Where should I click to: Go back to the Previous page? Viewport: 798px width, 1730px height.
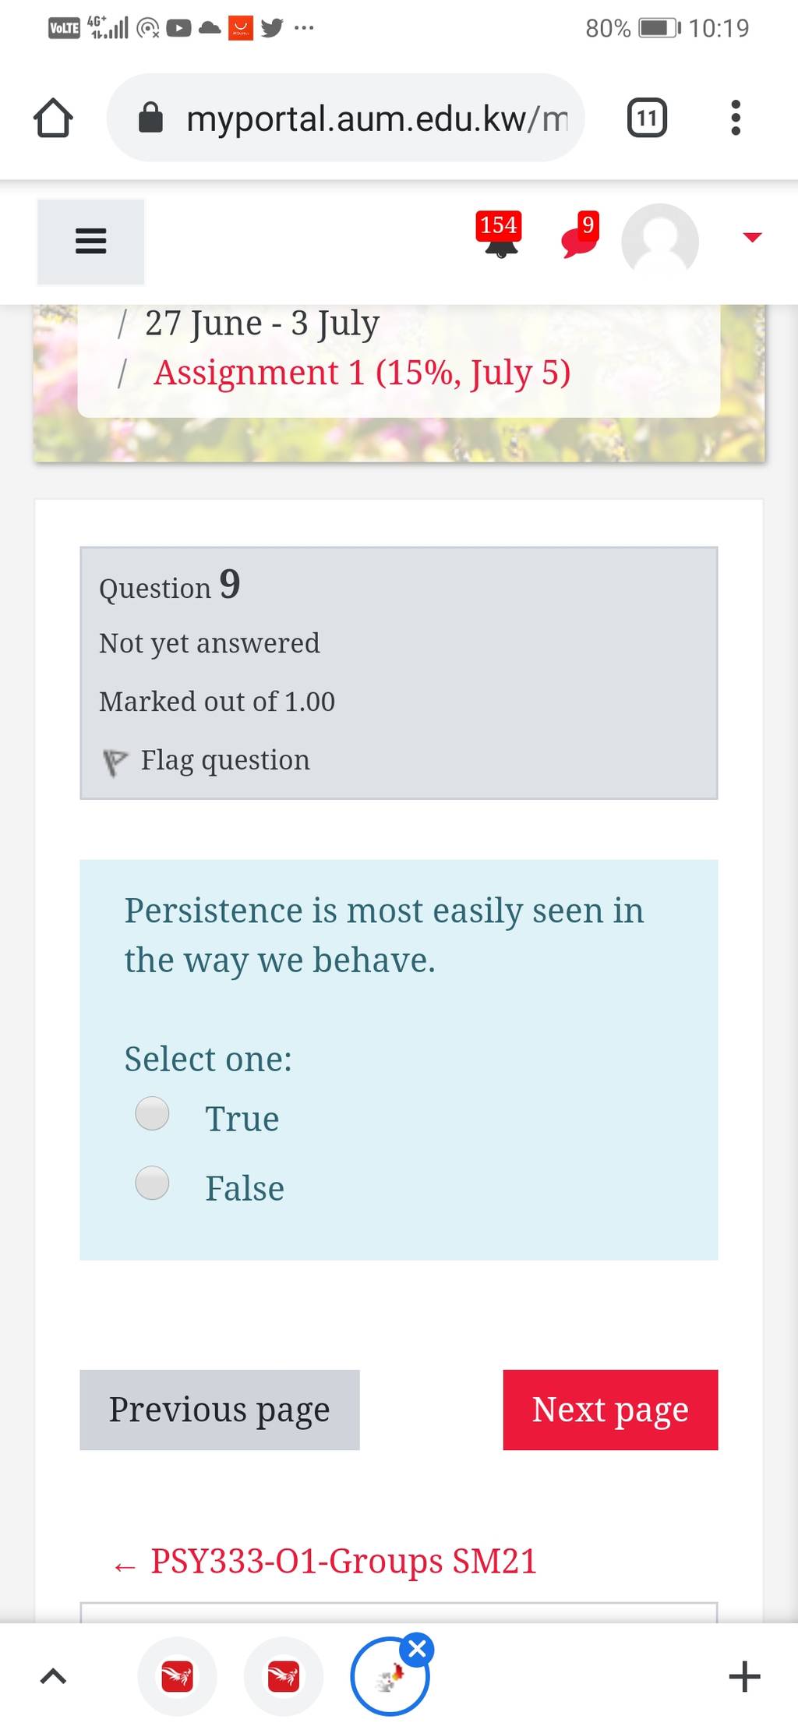click(x=220, y=1410)
